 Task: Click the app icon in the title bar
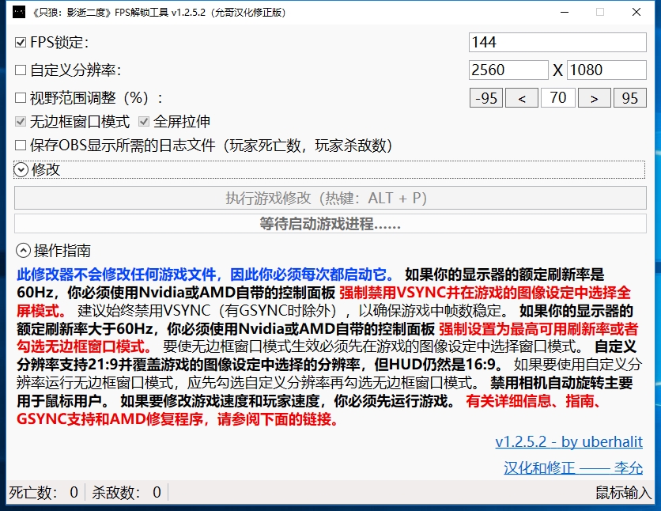[x=19, y=12]
